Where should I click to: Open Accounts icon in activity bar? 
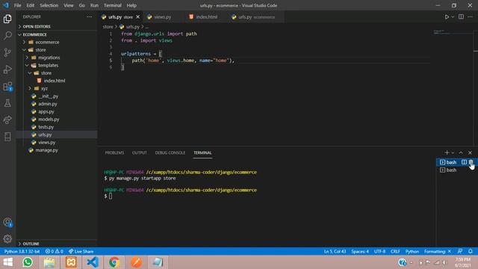click(x=7, y=223)
